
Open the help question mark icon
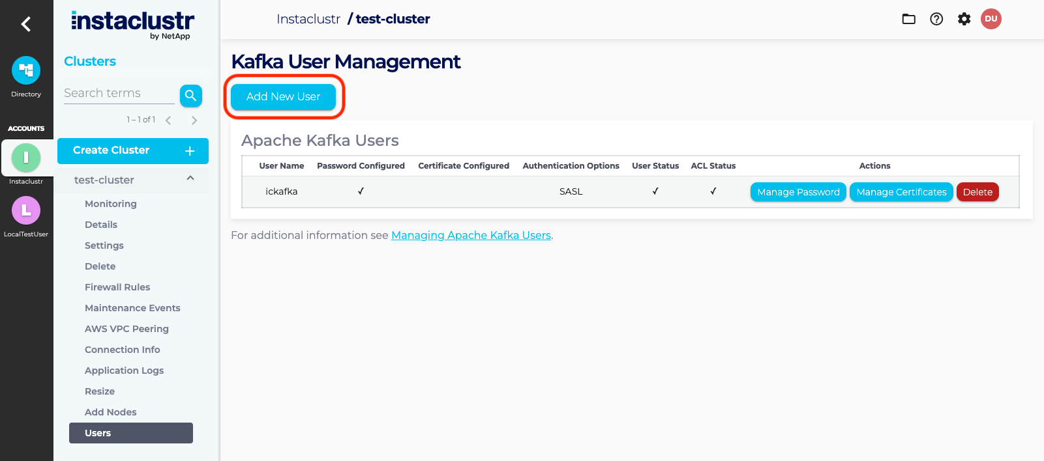point(936,19)
